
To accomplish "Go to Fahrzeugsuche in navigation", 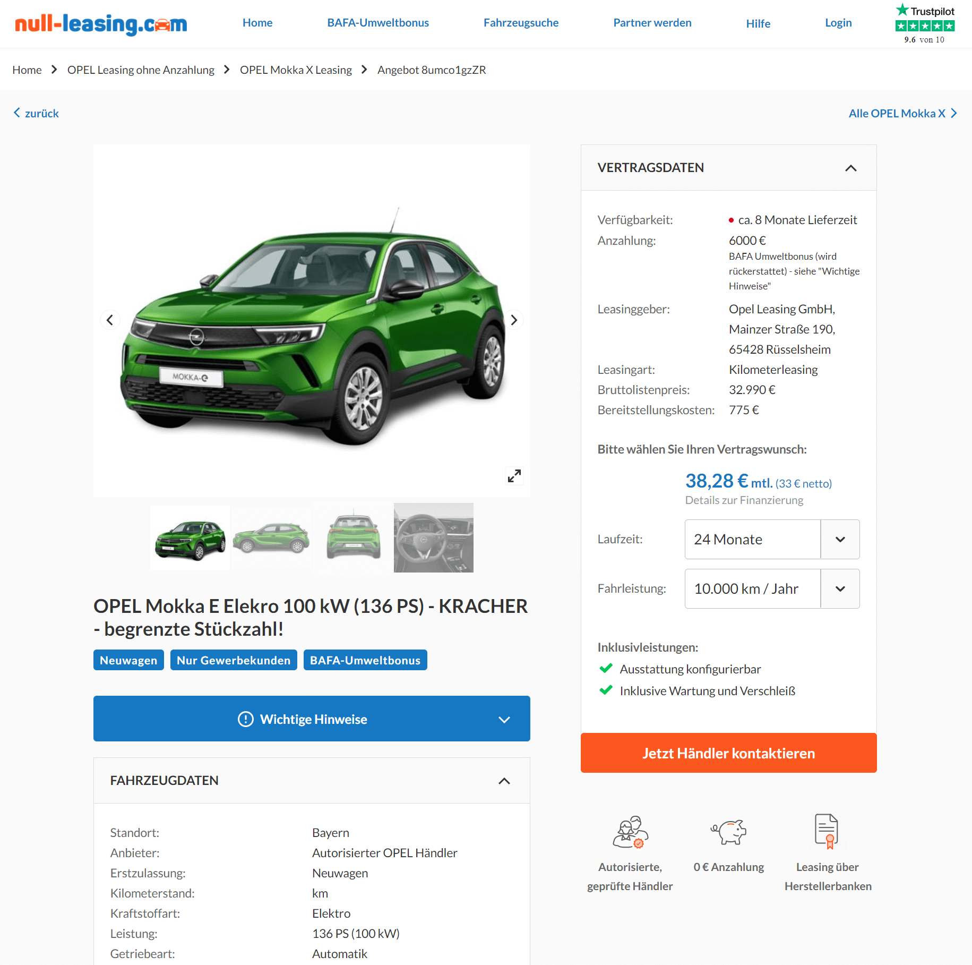I will click(521, 23).
